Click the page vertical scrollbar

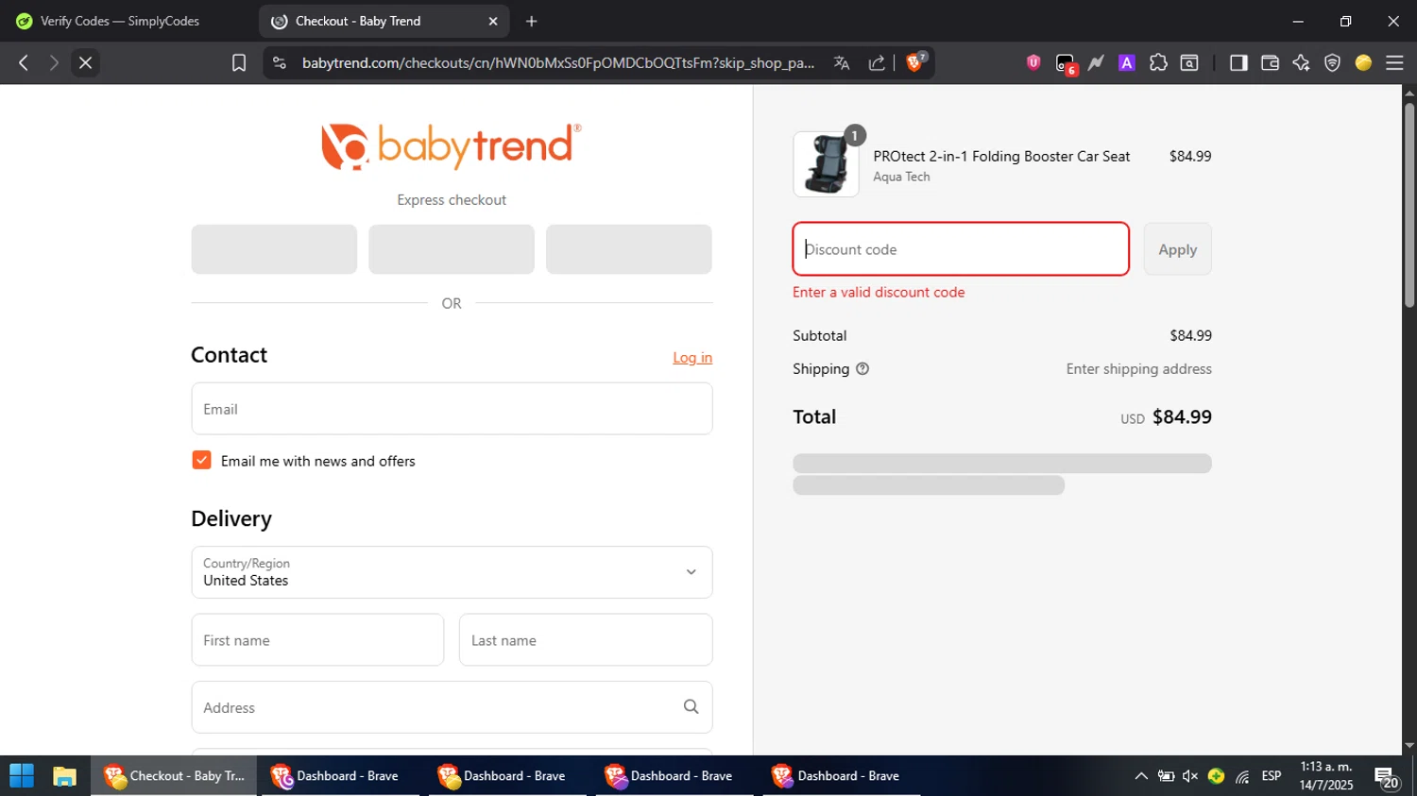point(1409,204)
